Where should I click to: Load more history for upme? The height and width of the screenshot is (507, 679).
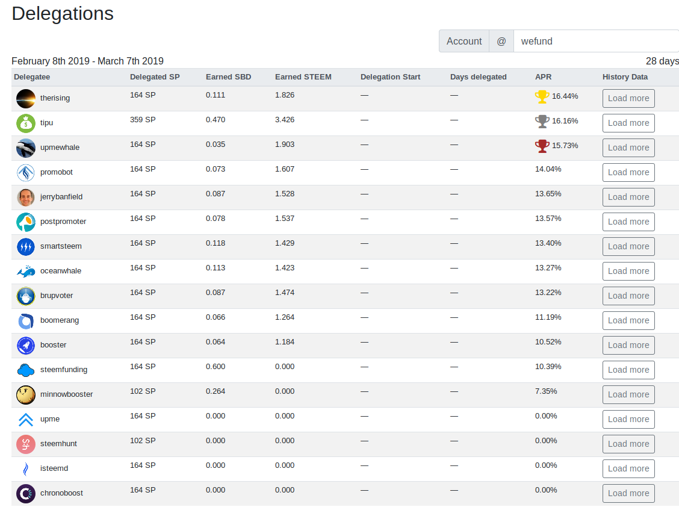pyautogui.click(x=628, y=420)
